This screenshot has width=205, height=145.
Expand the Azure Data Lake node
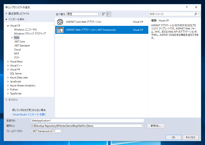pos(8,78)
